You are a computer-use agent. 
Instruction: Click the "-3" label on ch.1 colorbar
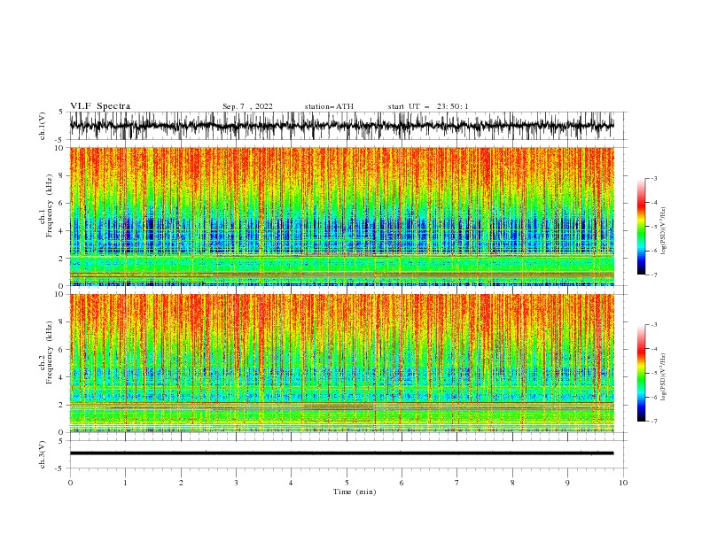click(654, 178)
